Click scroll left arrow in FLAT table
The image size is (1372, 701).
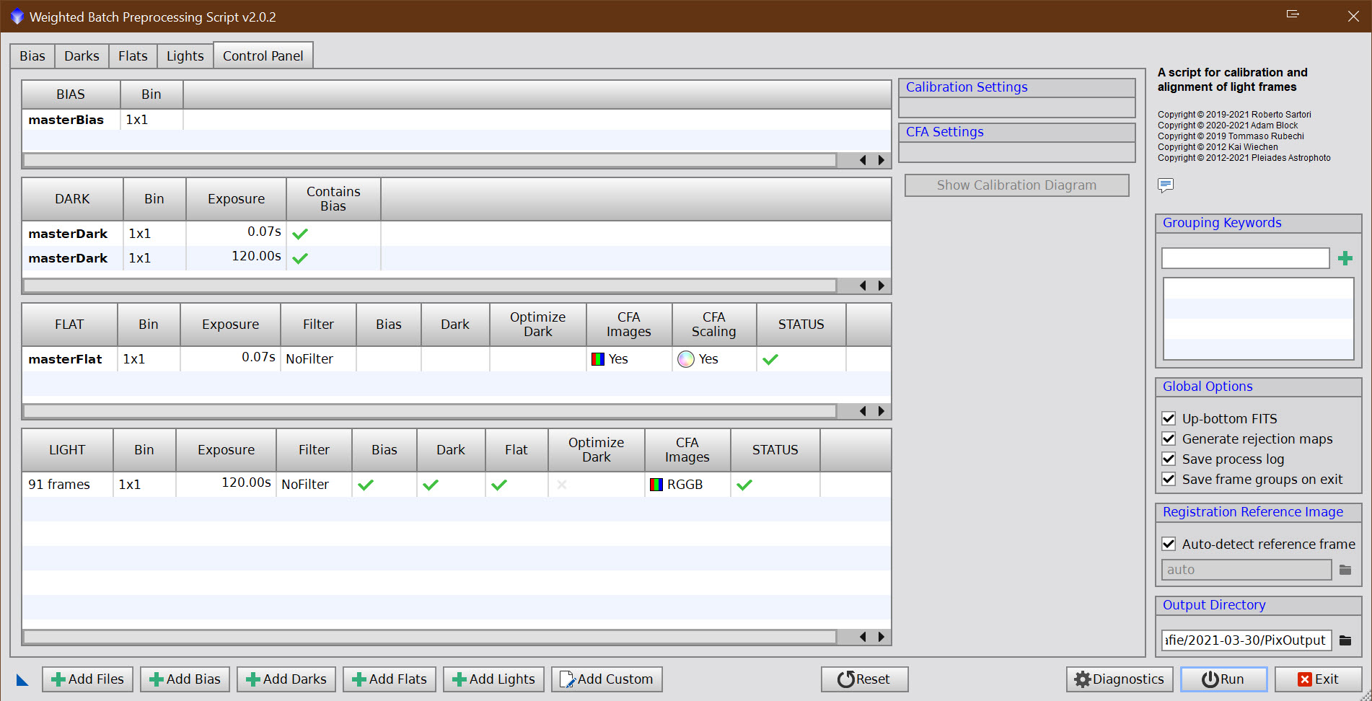click(863, 411)
